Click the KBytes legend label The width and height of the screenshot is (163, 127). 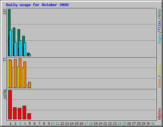coord(159,114)
